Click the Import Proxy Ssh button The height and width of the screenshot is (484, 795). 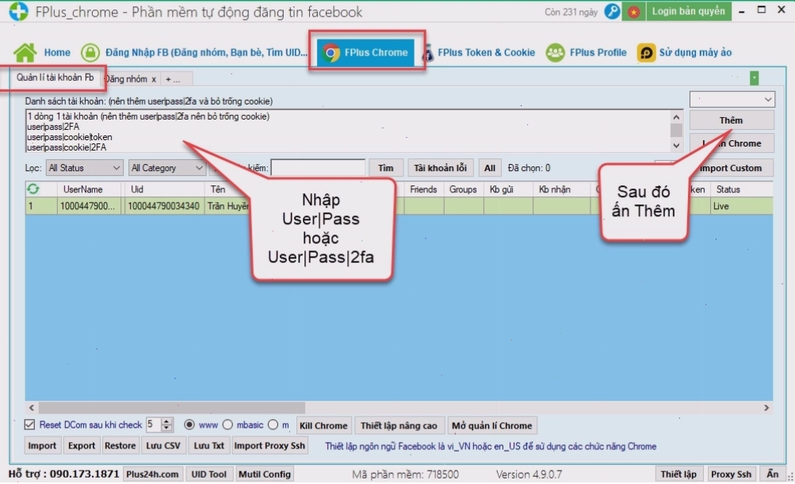point(269,446)
